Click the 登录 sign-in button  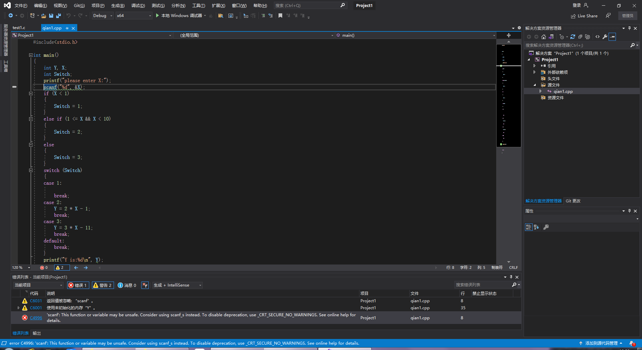click(x=580, y=5)
